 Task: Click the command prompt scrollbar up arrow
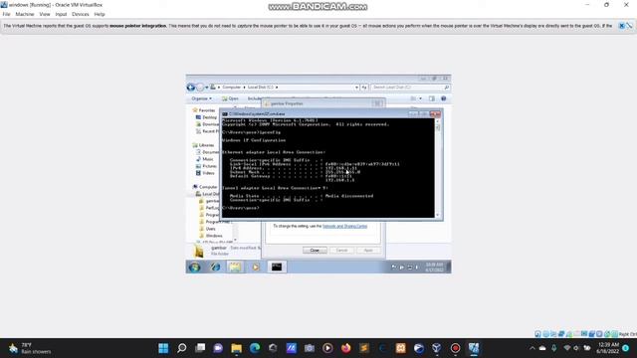click(438, 121)
